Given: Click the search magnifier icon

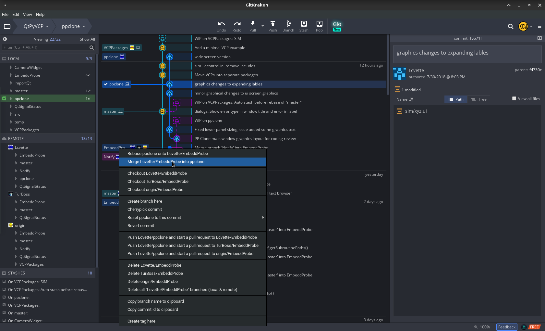Looking at the screenshot, I should 510,26.
